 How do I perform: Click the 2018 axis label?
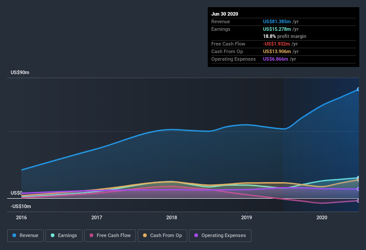click(172, 217)
